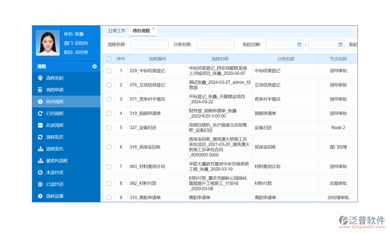Open the 流程设置 menu entry
This screenshot has height=233, width=389.
click(x=54, y=196)
